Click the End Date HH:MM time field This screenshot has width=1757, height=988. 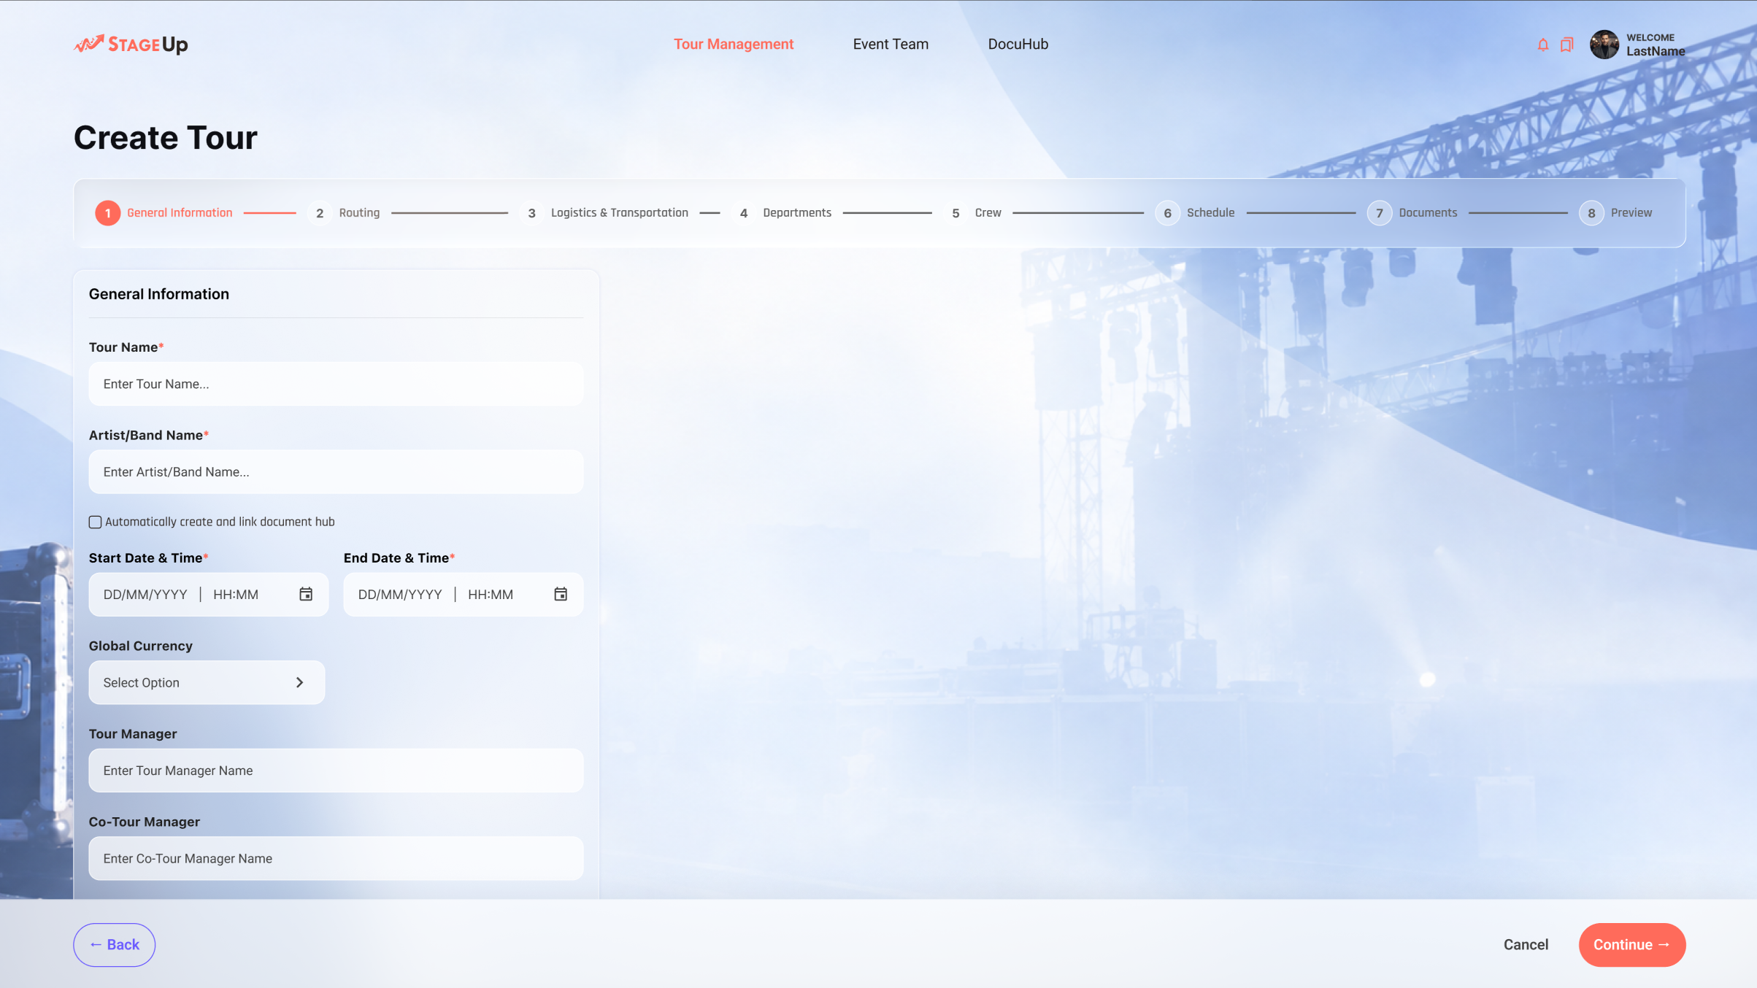pos(491,594)
